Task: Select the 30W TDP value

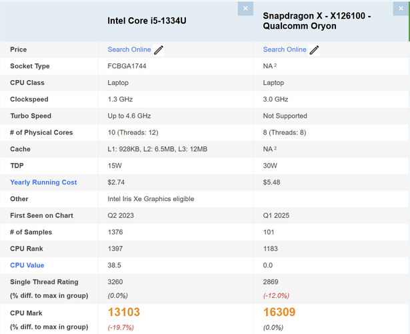Action: (270, 166)
